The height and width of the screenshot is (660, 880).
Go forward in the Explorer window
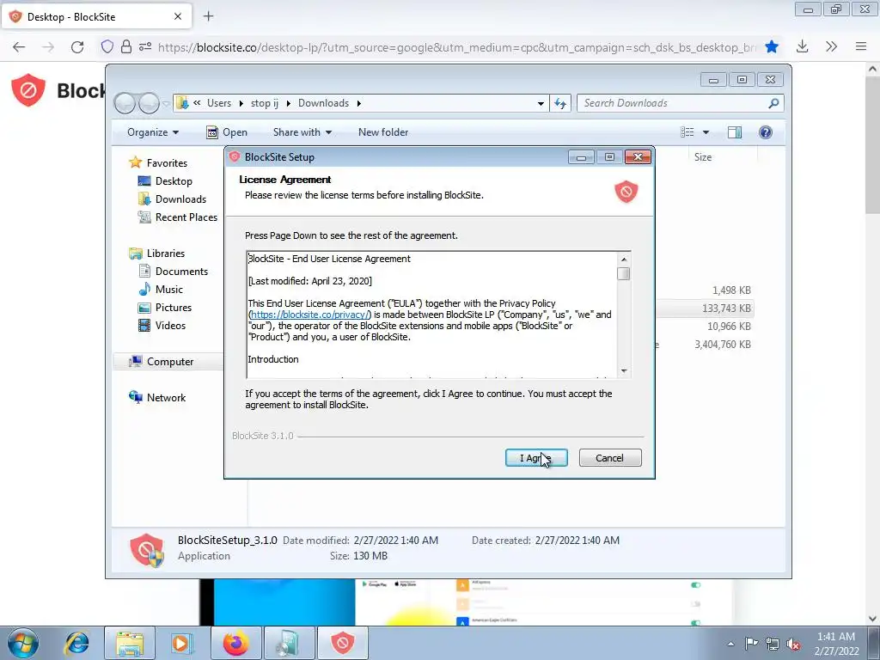[149, 103]
